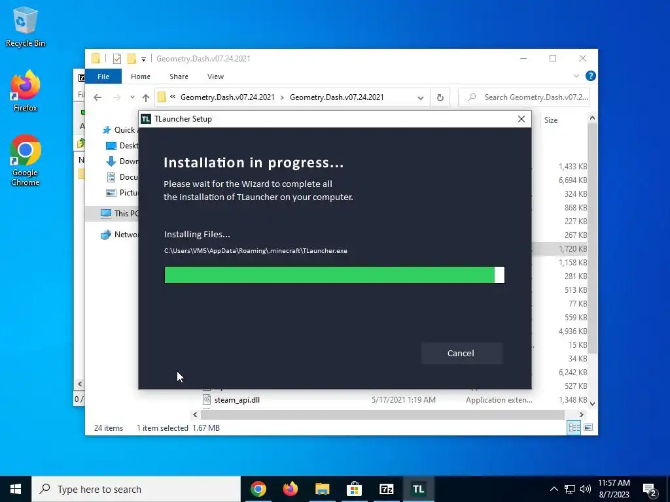Click the taskbar search box
This screenshot has height=502, width=670.
(136, 489)
